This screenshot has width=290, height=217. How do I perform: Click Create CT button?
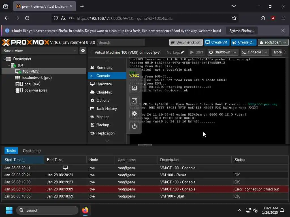point(244,42)
